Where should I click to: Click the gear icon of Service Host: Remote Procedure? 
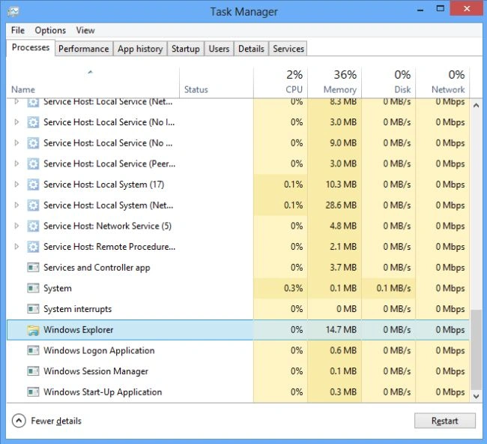click(33, 247)
